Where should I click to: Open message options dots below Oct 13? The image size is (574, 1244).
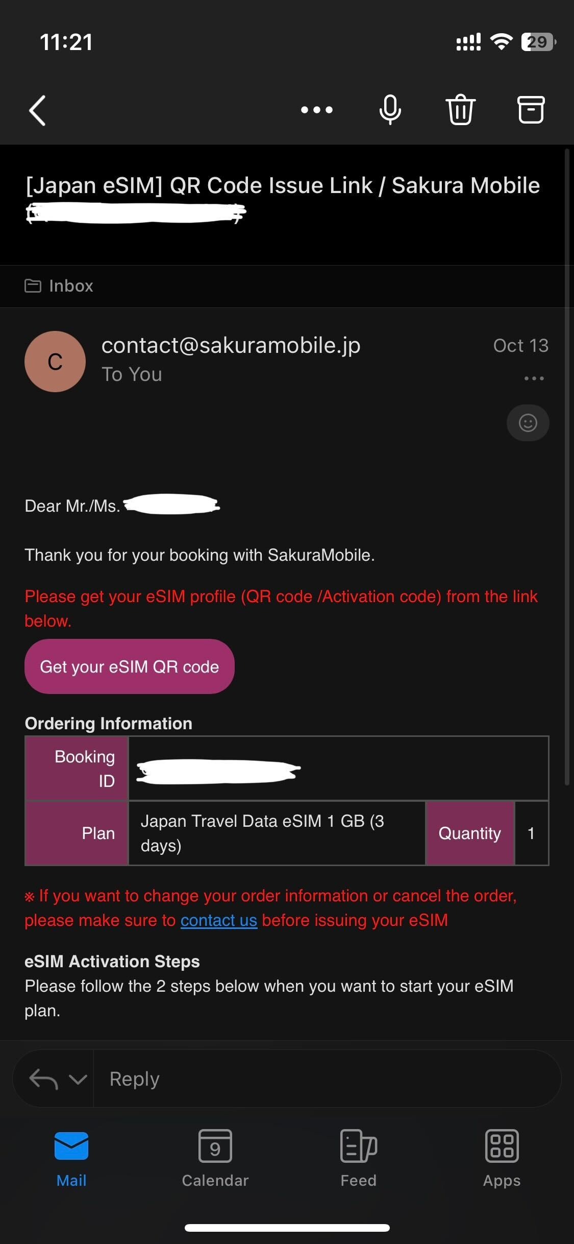click(534, 378)
